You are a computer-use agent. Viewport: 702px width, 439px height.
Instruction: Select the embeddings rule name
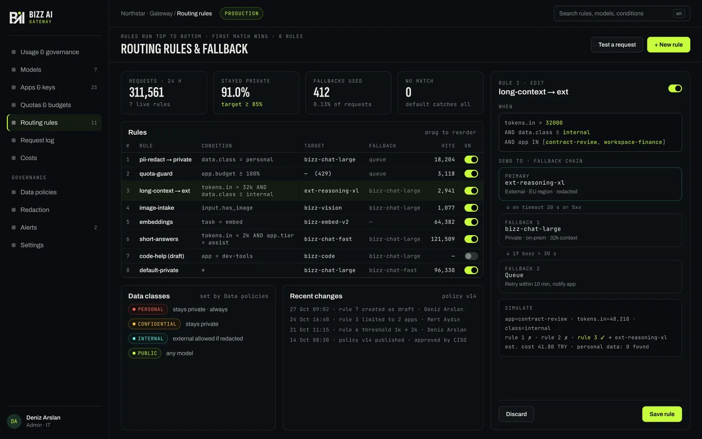(x=156, y=222)
